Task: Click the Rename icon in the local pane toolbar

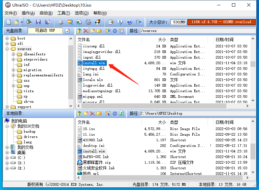Action: (x=99, y=114)
